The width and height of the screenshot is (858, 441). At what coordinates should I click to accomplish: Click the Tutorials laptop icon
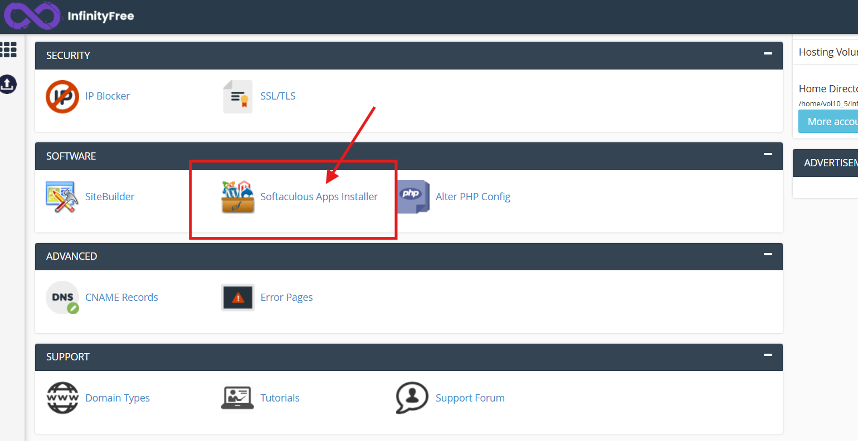pos(238,398)
